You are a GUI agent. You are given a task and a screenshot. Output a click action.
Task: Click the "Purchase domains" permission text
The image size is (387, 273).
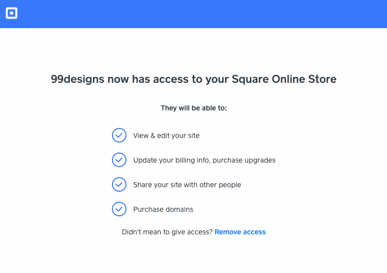[163, 209]
